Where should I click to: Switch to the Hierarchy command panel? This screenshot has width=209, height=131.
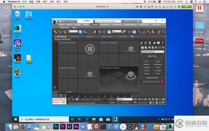point(150,43)
